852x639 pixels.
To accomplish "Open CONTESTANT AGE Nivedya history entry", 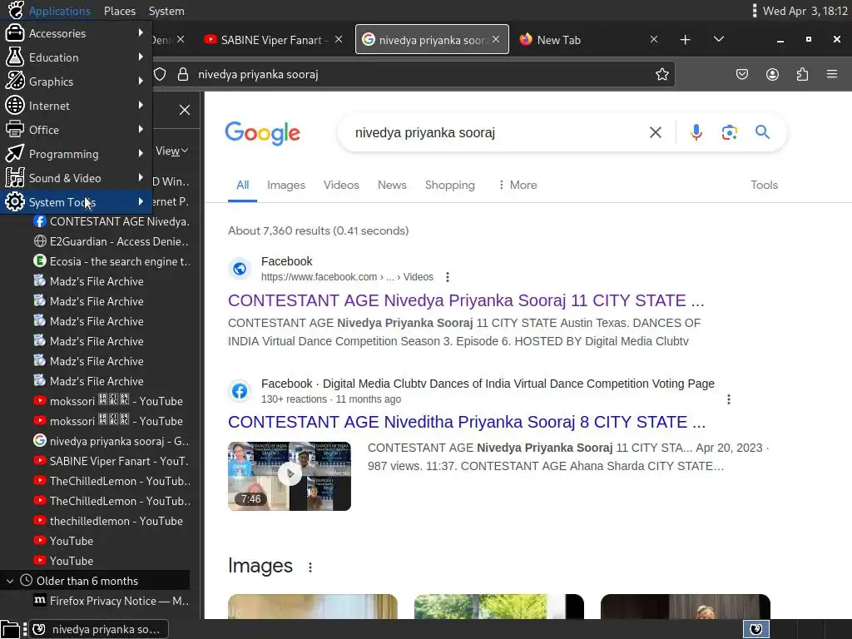I will coord(111,221).
